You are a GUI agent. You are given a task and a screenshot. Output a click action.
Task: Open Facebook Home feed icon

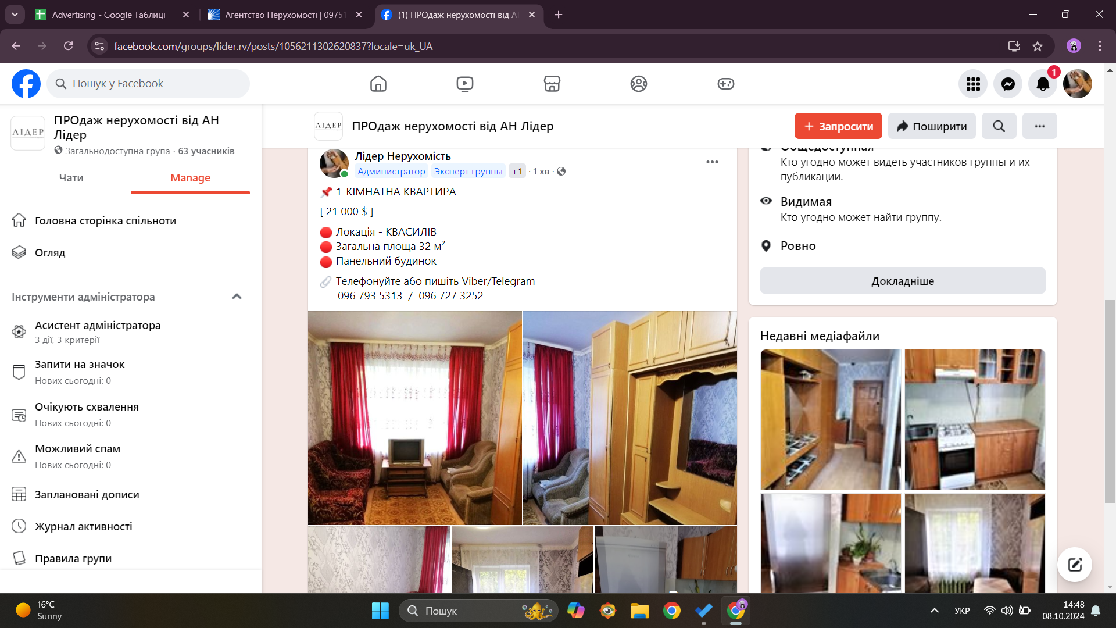(378, 84)
